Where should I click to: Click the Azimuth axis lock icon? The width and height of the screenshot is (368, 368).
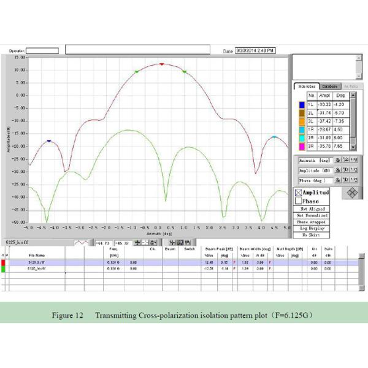pos(338,161)
